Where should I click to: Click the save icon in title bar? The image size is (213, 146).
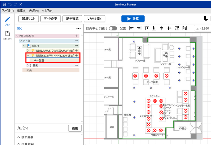[x=5, y=5]
